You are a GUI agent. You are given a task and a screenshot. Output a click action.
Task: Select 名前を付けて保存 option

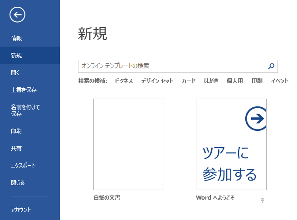coord(26,110)
